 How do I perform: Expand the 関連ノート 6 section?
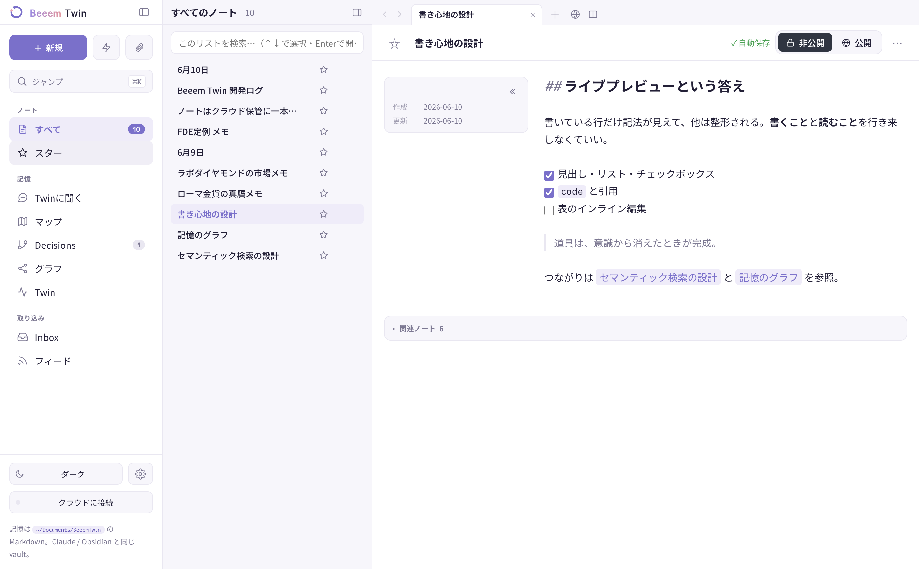point(645,328)
